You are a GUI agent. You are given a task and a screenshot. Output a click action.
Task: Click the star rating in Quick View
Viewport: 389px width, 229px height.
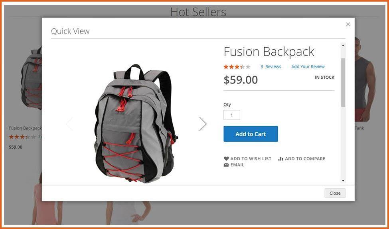click(237, 67)
